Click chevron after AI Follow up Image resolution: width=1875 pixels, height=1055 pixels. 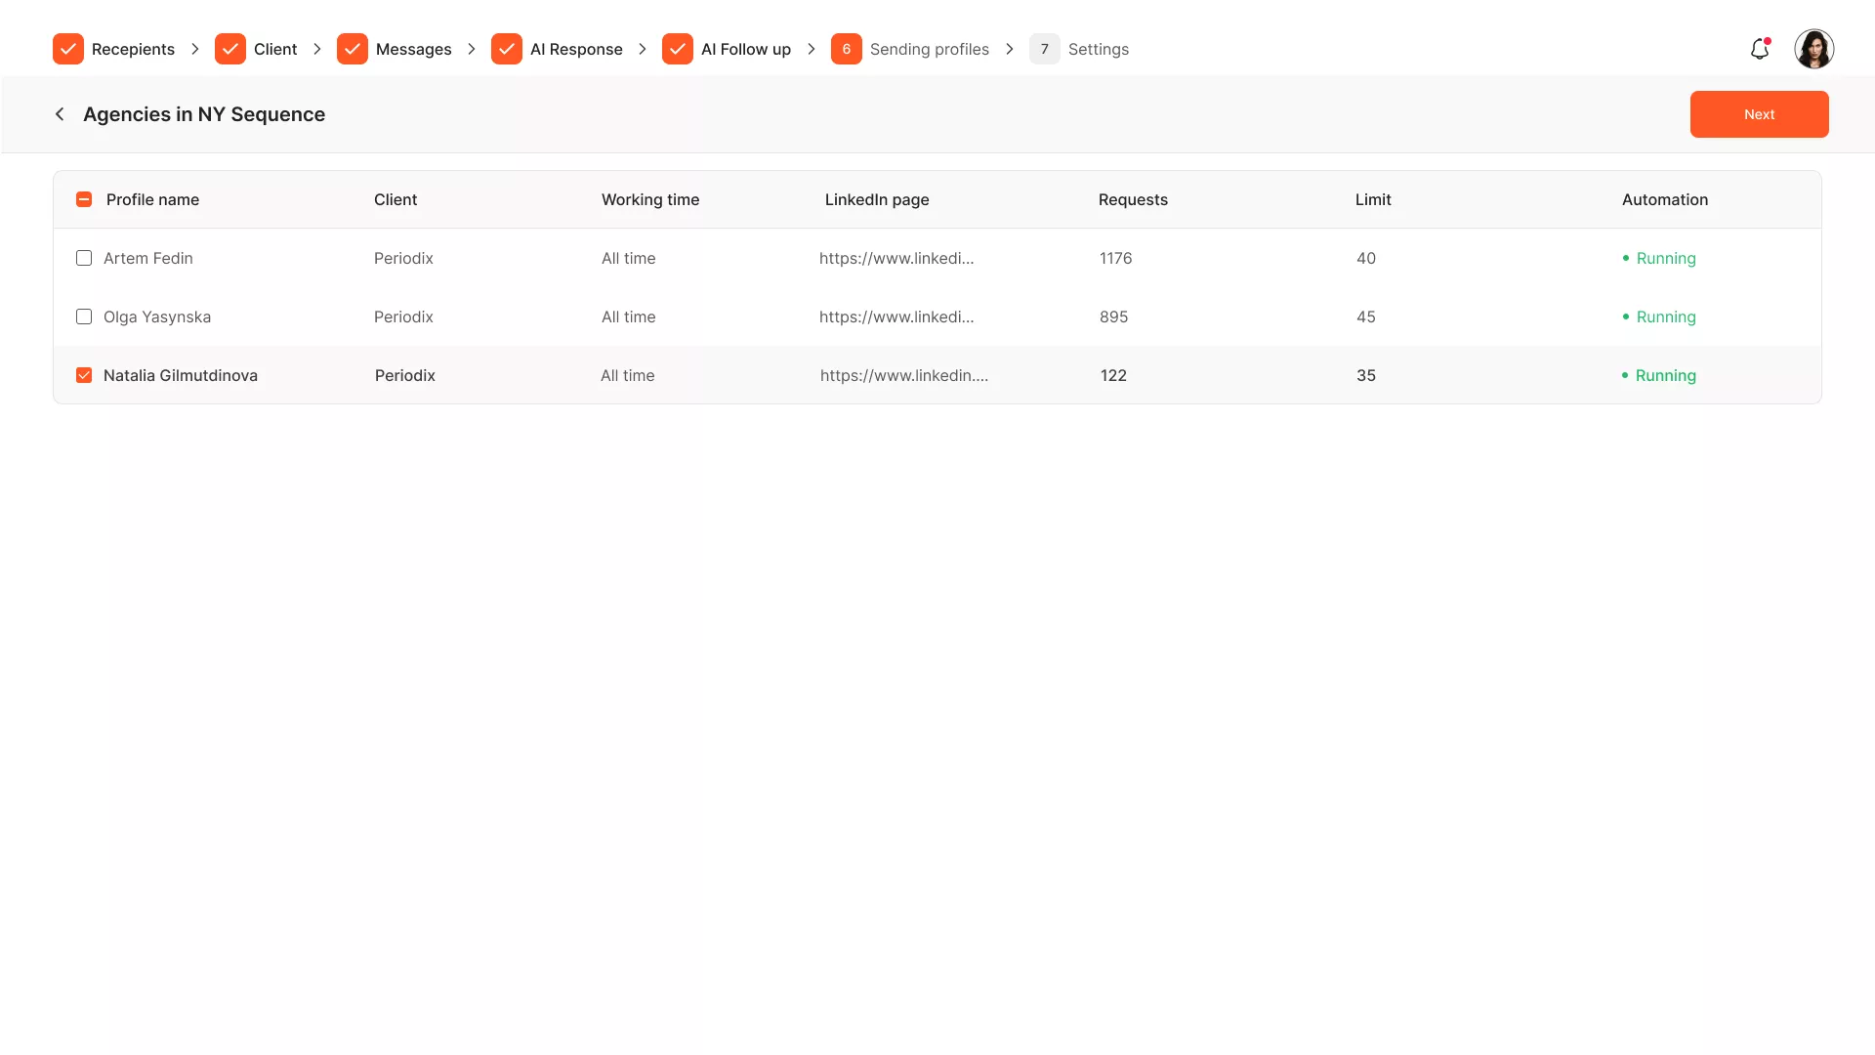click(x=812, y=49)
